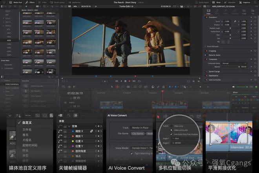Select the Video and audio switch option
This screenshot has width=259, height=173.
point(171,130)
